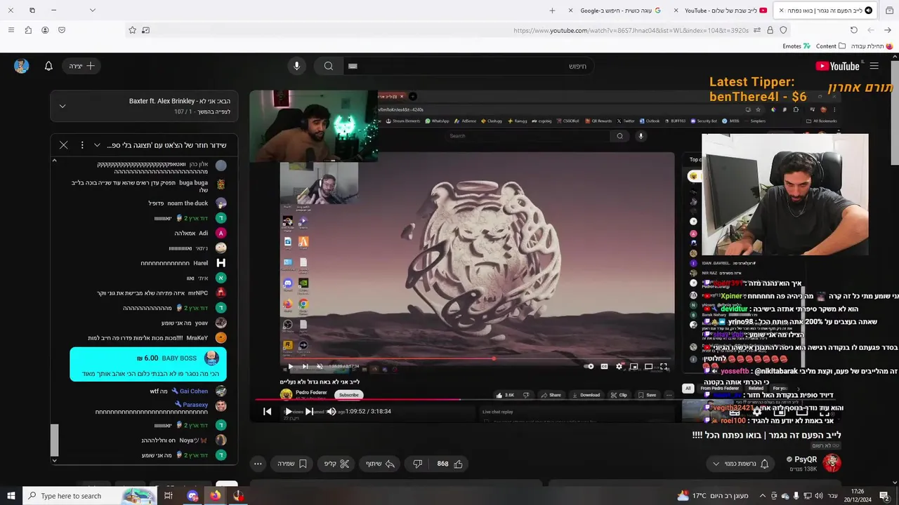
Task: Reload the page in Firefox
Action: coord(854,30)
